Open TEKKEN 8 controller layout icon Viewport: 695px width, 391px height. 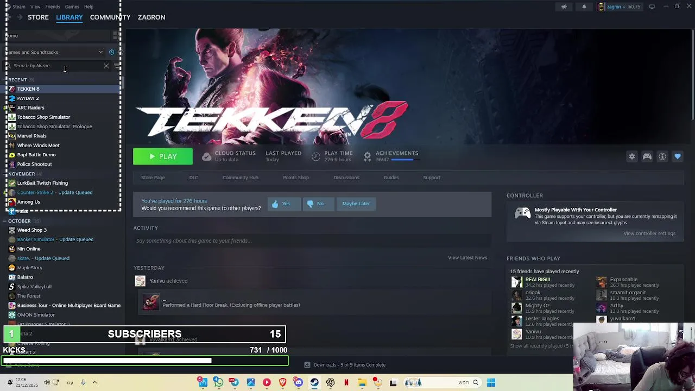coord(647,156)
